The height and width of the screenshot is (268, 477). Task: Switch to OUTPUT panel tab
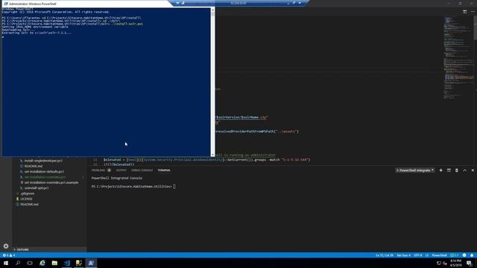[x=121, y=170]
